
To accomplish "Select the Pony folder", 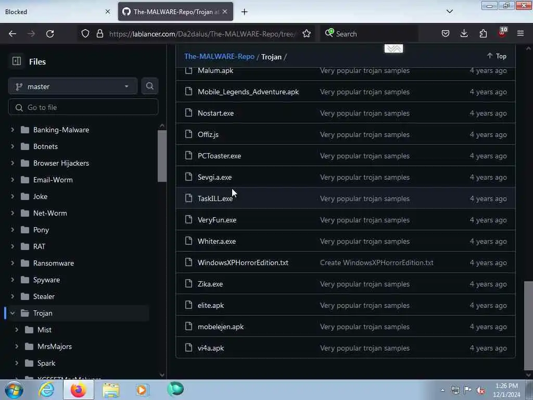I will tap(41, 230).
